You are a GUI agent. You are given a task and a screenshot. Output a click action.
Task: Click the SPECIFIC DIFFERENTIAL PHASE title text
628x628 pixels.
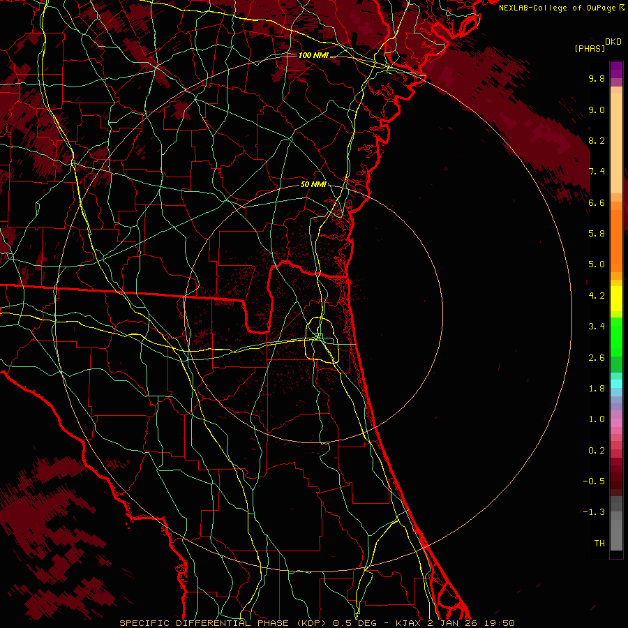click(x=204, y=623)
